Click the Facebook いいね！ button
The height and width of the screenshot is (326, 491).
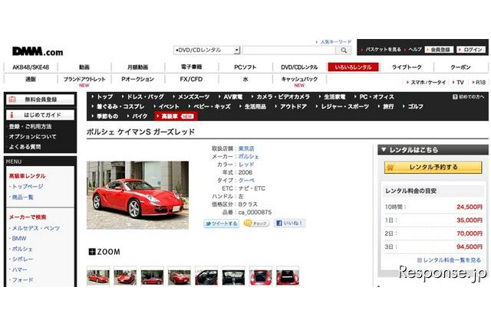point(289,223)
